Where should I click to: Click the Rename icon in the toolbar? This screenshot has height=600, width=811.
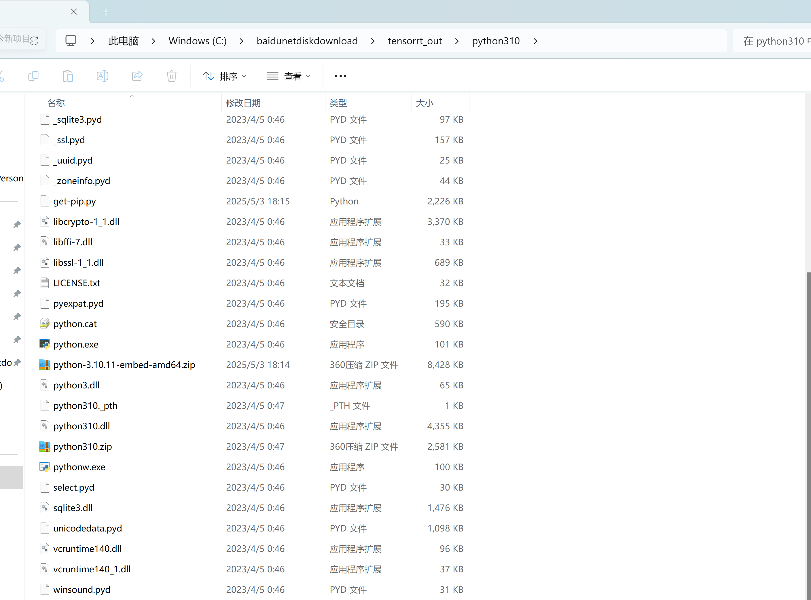tap(103, 76)
